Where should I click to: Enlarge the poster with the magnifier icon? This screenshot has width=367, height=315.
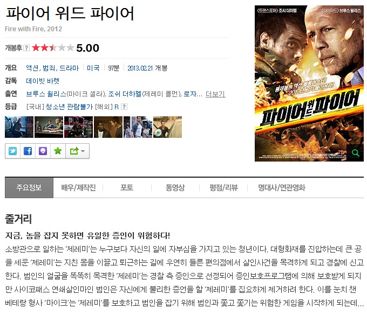click(x=355, y=153)
